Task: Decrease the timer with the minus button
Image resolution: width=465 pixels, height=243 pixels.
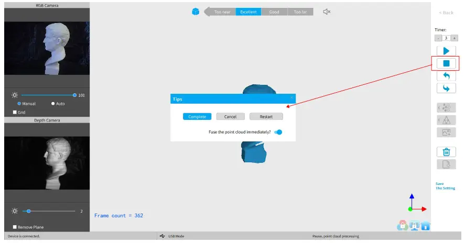Action: [438, 38]
